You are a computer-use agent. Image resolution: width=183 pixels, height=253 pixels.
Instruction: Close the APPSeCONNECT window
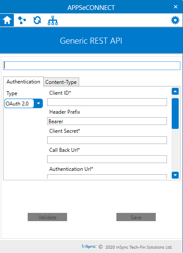pos(176,7)
